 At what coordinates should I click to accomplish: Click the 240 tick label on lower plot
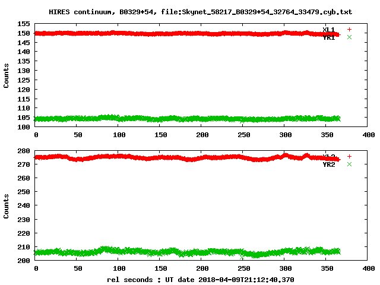pos(24,205)
